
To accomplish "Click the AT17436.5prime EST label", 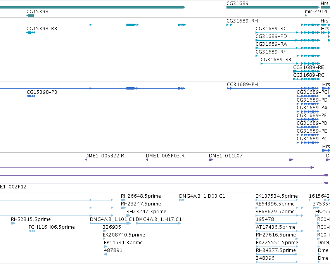I will [275, 227].
